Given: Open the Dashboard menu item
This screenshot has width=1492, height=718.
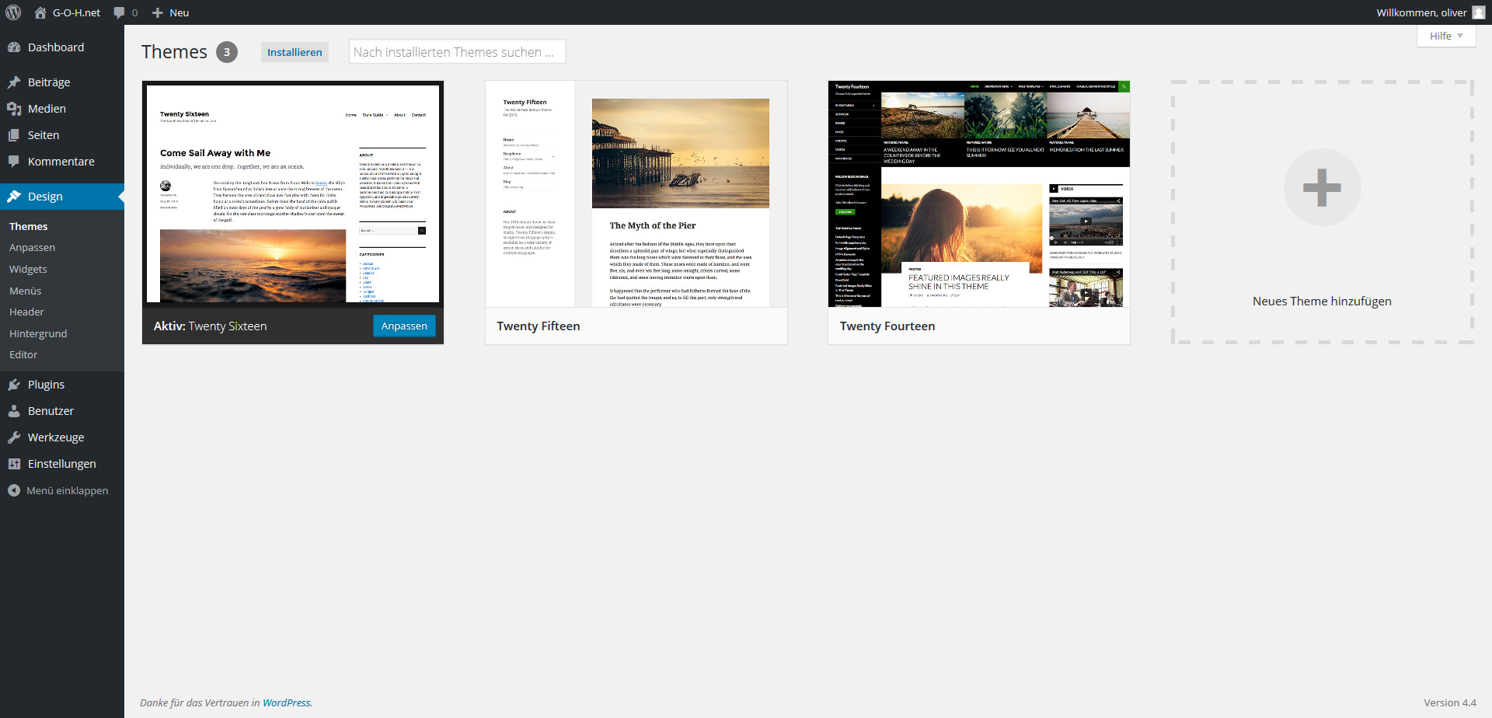Looking at the screenshot, I should (56, 47).
